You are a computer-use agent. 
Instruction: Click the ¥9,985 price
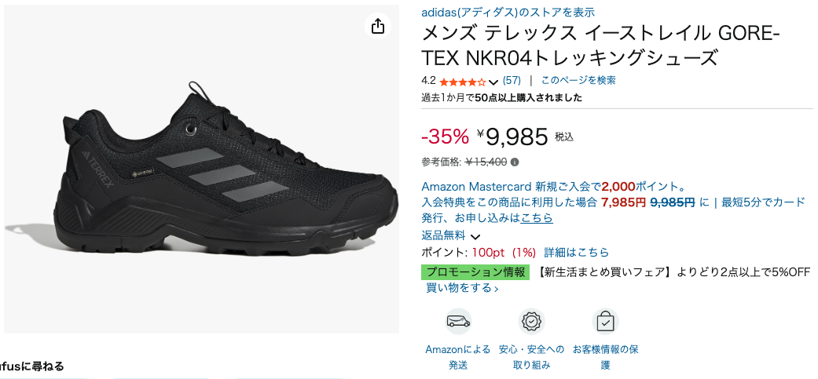point(516,137)
